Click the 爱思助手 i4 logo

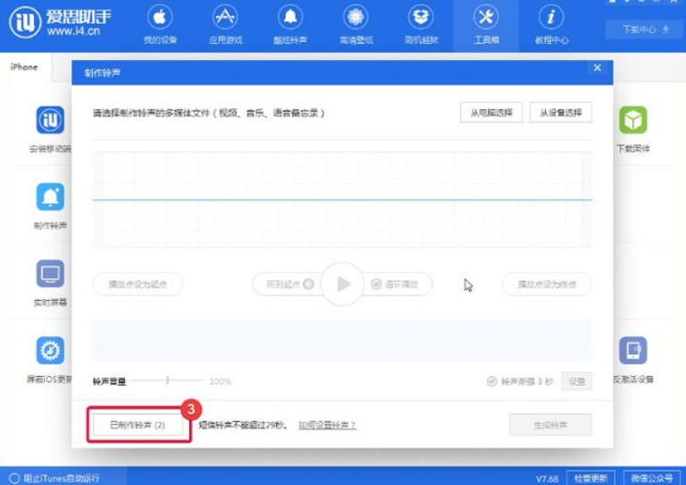[61, 22]
